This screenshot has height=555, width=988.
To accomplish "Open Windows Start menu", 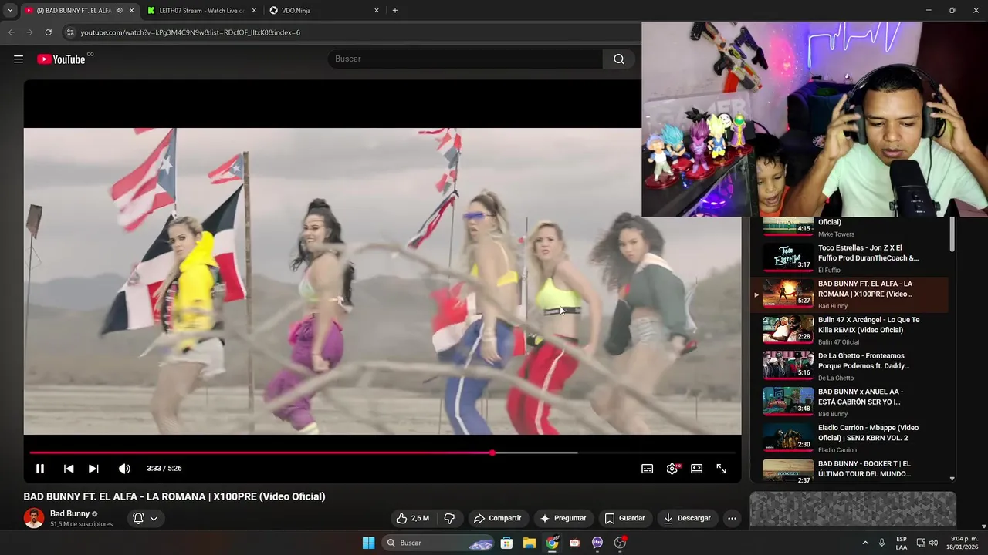I will (x=368, y=543).
